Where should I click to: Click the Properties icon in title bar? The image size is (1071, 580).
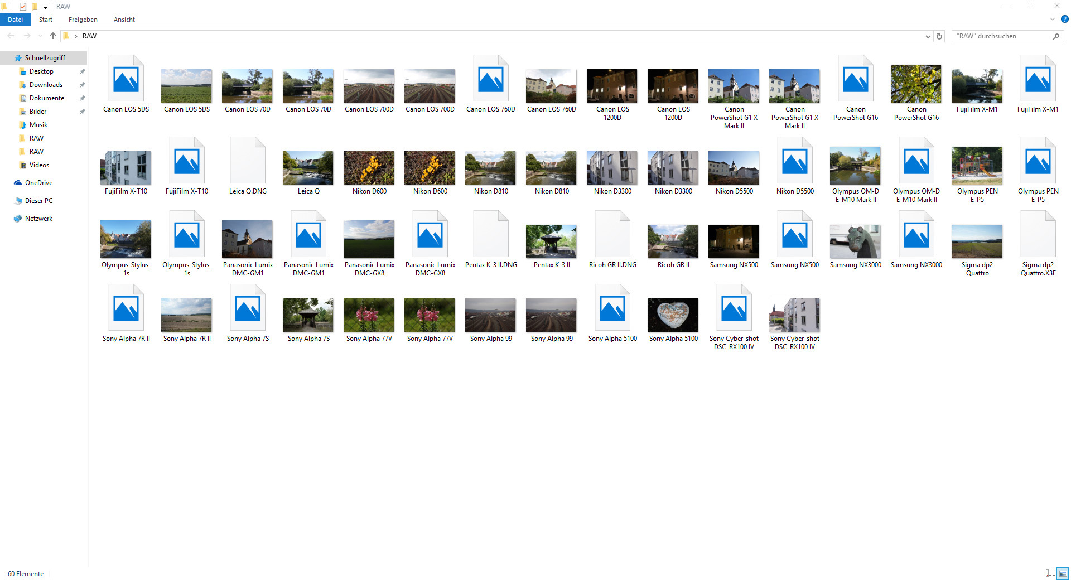[23, 6]
